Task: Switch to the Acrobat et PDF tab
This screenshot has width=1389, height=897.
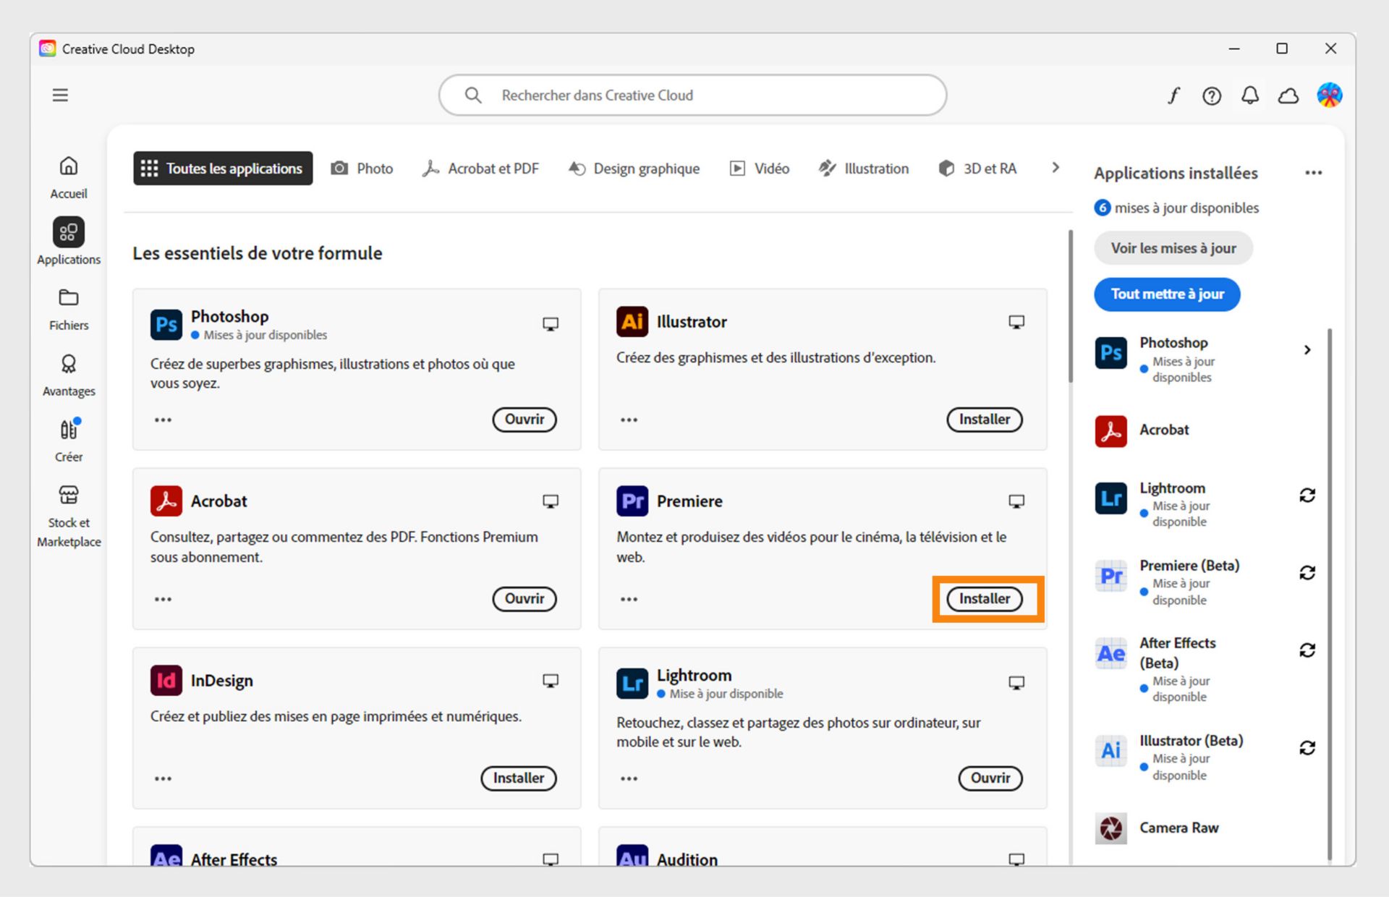Action: click(x=480, y=169)
